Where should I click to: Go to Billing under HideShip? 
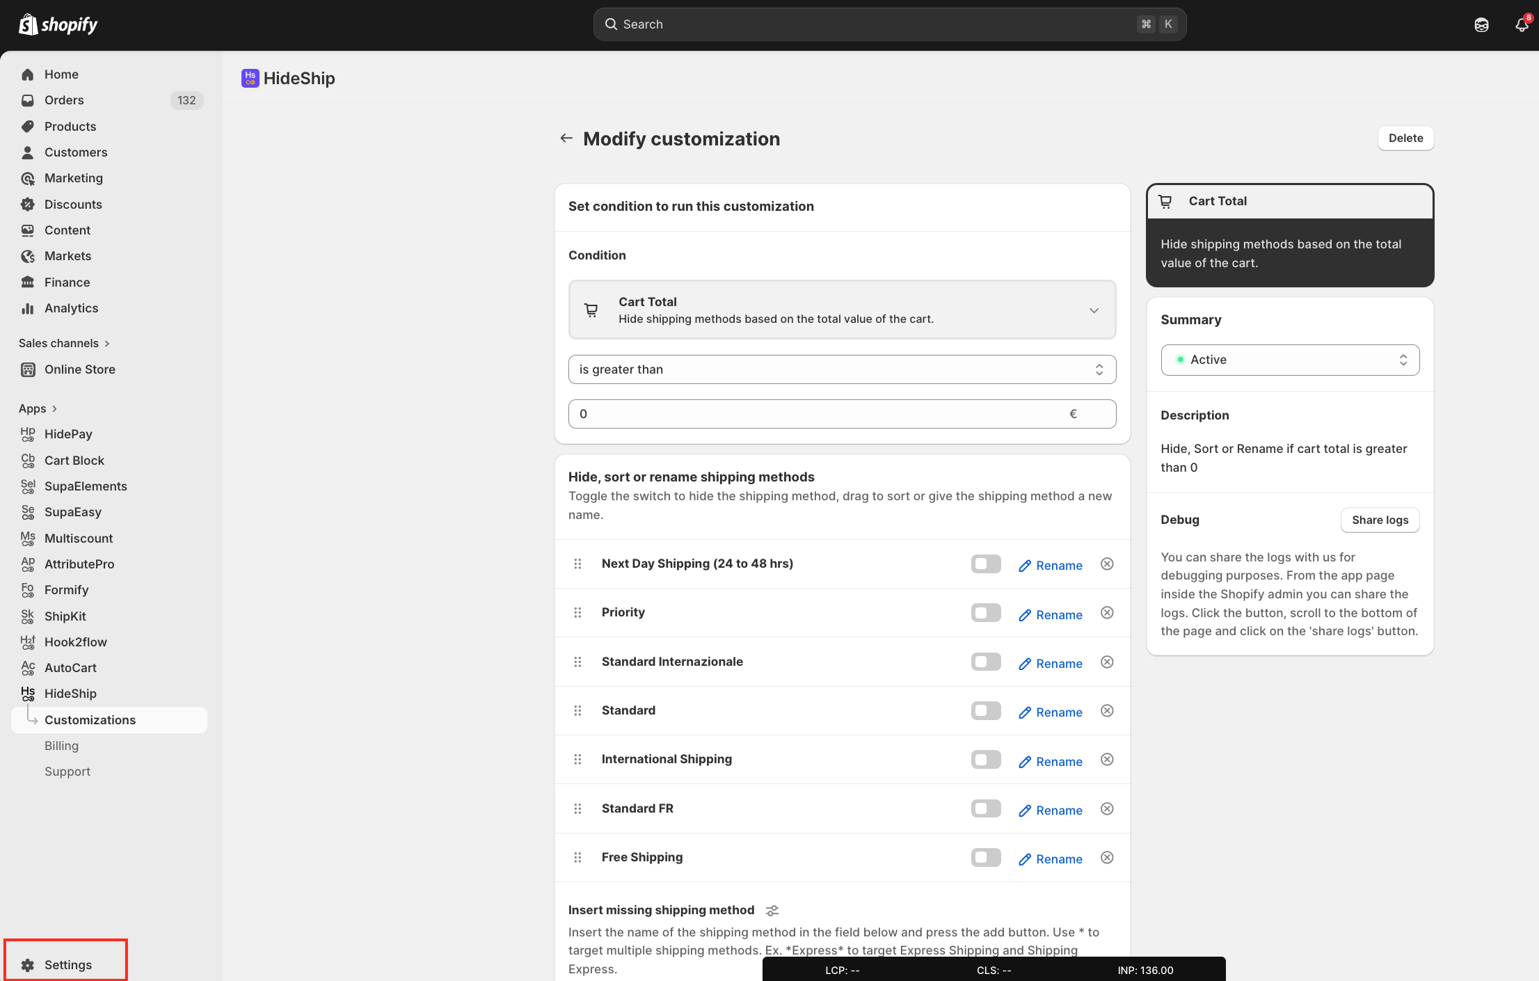click(61, 746)
